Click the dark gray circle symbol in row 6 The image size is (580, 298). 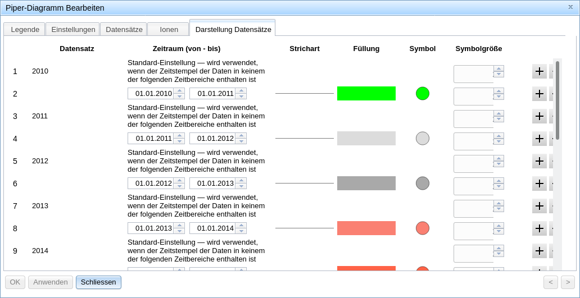423,183
